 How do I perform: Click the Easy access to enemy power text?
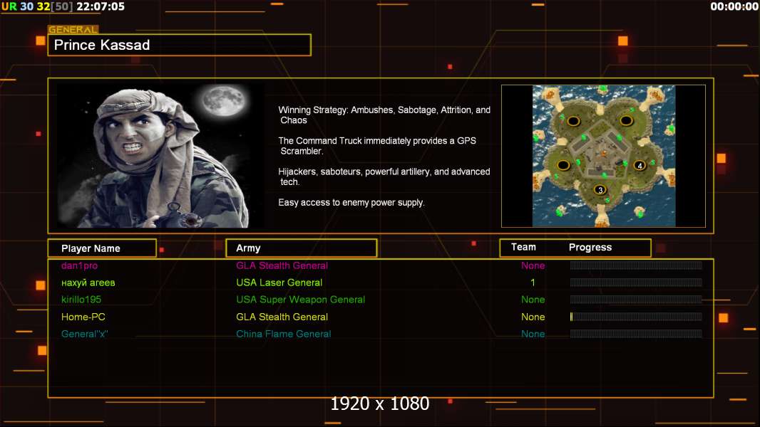pos(351,203)
